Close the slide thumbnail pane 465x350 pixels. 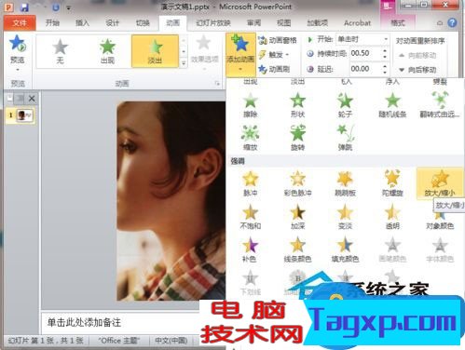point(32,99)
